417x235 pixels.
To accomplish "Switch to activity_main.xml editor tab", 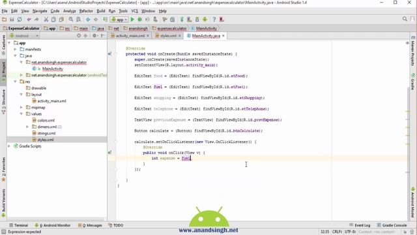I will point(130,36).
